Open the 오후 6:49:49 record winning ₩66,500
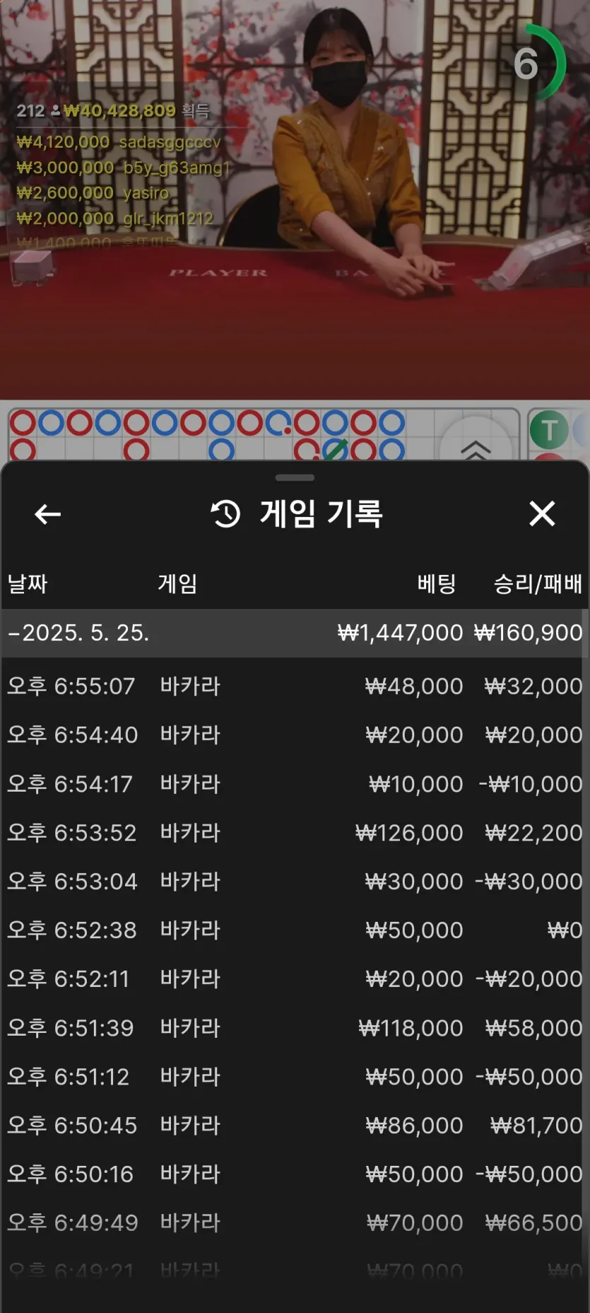This screenshot has width=590, height=1313. (295, 1223)
